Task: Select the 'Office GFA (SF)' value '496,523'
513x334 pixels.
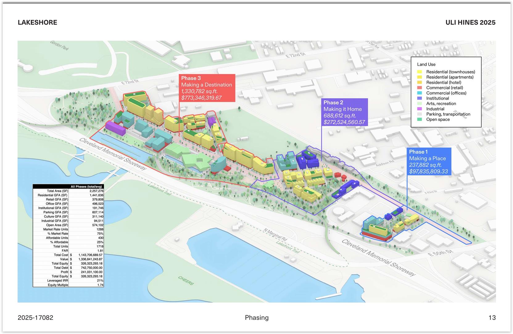Action: pyautogui.click(x=98, y=204)
